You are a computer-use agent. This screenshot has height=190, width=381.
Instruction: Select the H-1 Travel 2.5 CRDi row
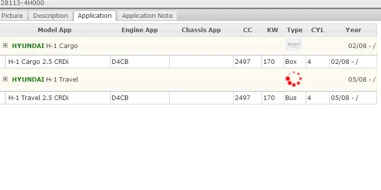click(x=190, y=98)
